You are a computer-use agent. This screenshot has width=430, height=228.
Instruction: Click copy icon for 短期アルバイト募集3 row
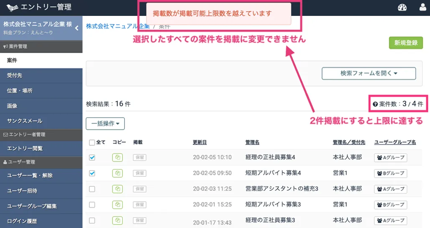coord(117,205)
